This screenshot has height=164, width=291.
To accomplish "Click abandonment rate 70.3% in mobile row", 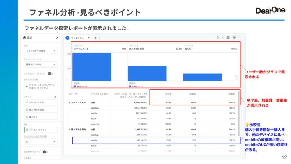I will [232, 141].
